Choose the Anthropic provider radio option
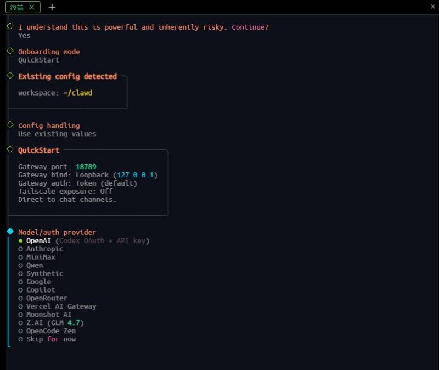 pos(41,249)
